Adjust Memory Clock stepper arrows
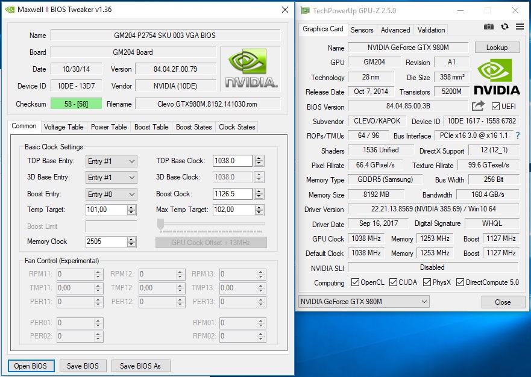The width and height of the screenshot is (531, 377). point(131,241)
